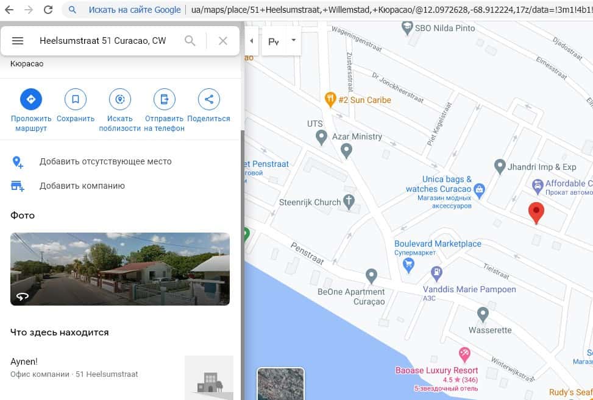Screen dimensions: 593x400
Task: Click the Поделиться share icon
Action: [x=208, y=99]
